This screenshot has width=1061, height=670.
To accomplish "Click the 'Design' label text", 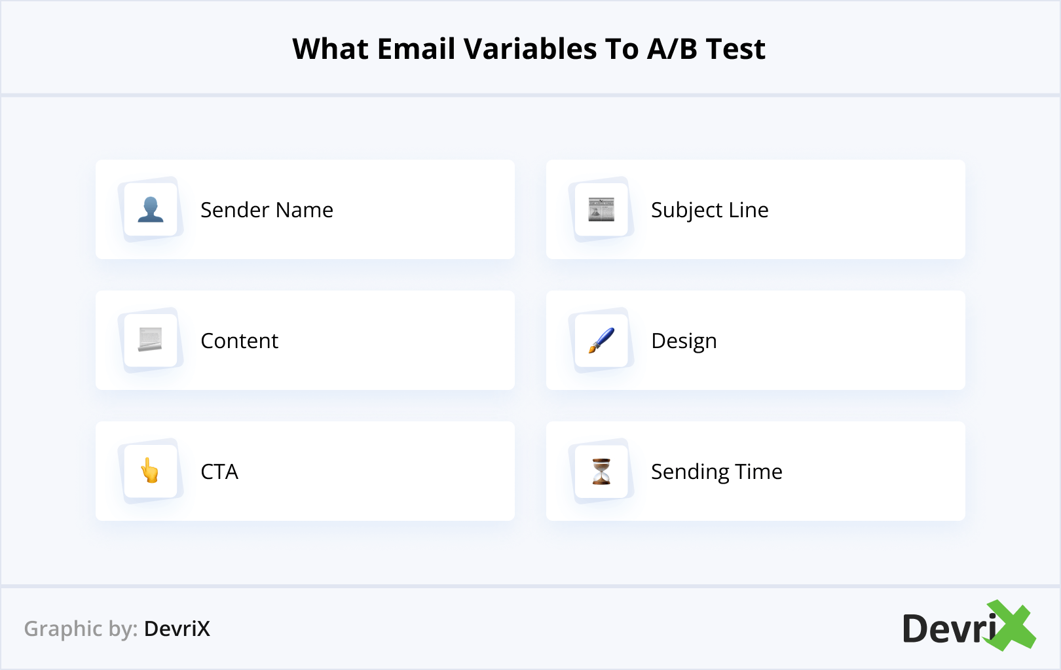I will 684,341.
